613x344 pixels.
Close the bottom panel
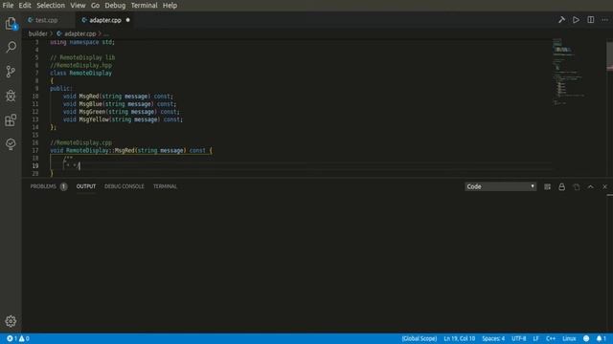tap(604, 187)
